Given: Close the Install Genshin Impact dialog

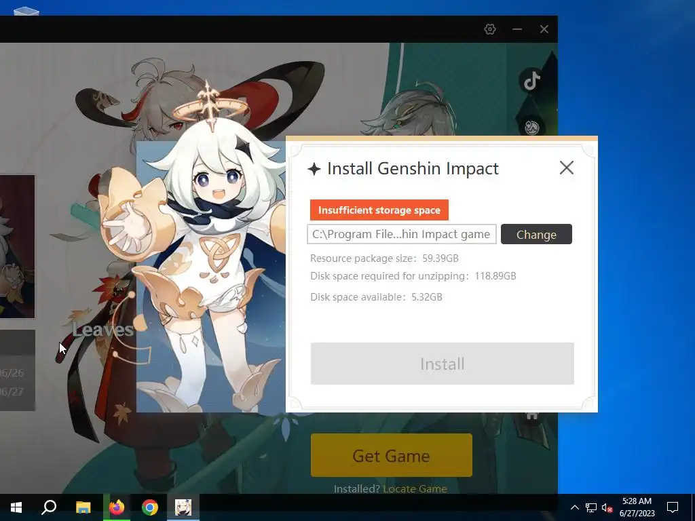Looking at the screenshot, I should 567,168.
